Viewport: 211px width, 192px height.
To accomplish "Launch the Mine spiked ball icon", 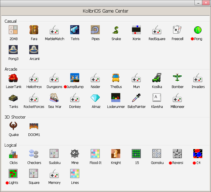I will coord(75,154).
